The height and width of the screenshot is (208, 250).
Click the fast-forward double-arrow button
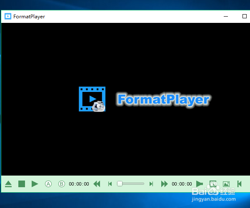click(165, 184)
